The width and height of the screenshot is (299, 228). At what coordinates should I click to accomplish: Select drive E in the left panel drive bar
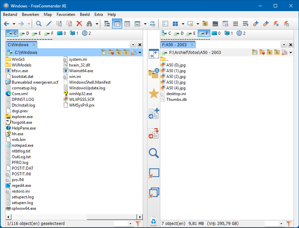tap(36, 33)
